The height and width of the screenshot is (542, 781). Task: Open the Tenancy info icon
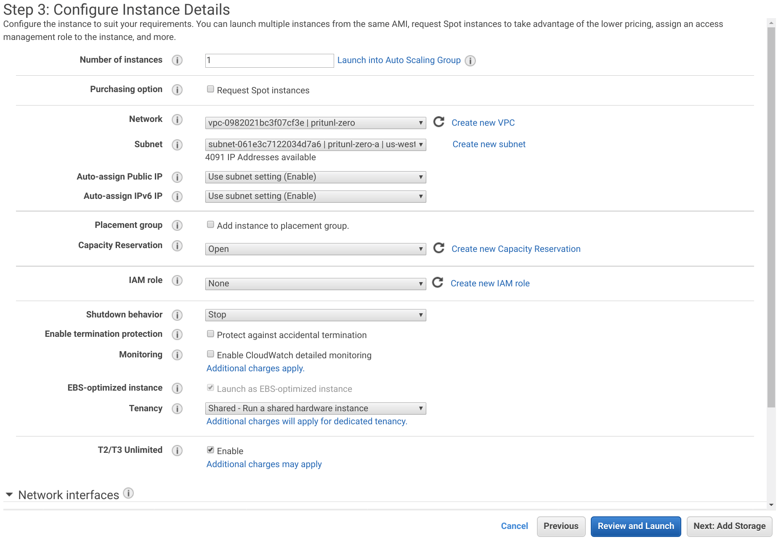[x=177, y=409]
